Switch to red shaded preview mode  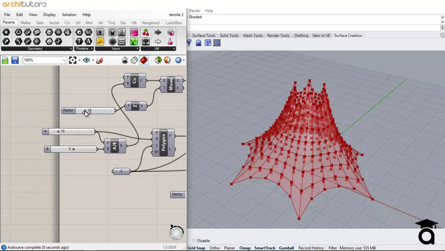(144, 60)
